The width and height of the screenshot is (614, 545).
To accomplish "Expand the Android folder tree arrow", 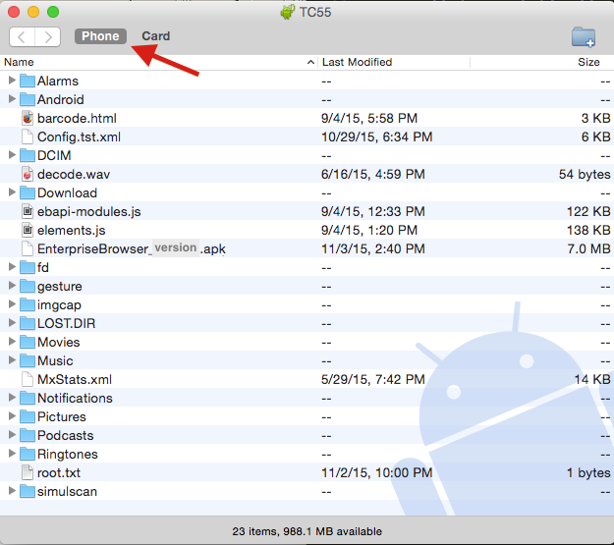I will [x=12, y=99].
